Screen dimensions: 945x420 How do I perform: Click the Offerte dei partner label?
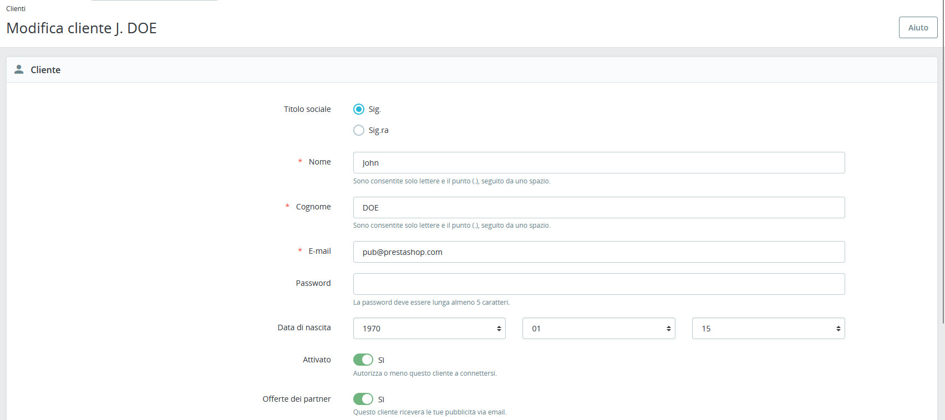point(297,399)
